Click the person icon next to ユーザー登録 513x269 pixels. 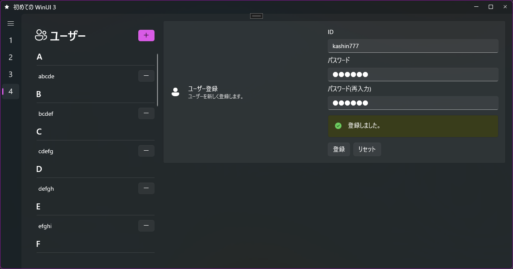click(x=175, y=92)
